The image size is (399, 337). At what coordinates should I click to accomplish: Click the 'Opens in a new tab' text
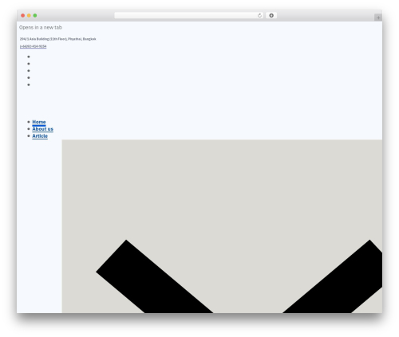point(41,27)
